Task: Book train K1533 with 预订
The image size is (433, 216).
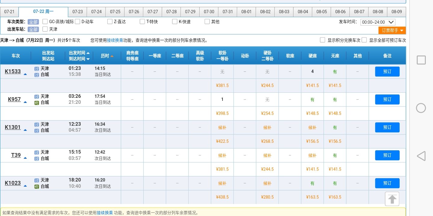Action: tap(387, 72)
